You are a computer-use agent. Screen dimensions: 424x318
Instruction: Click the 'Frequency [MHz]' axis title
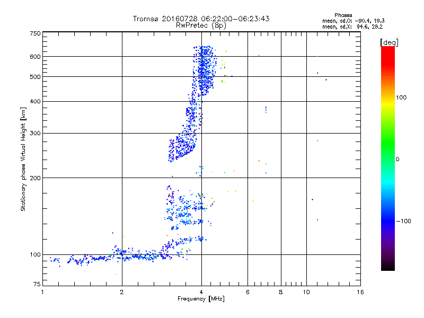(x=201, y=299)
